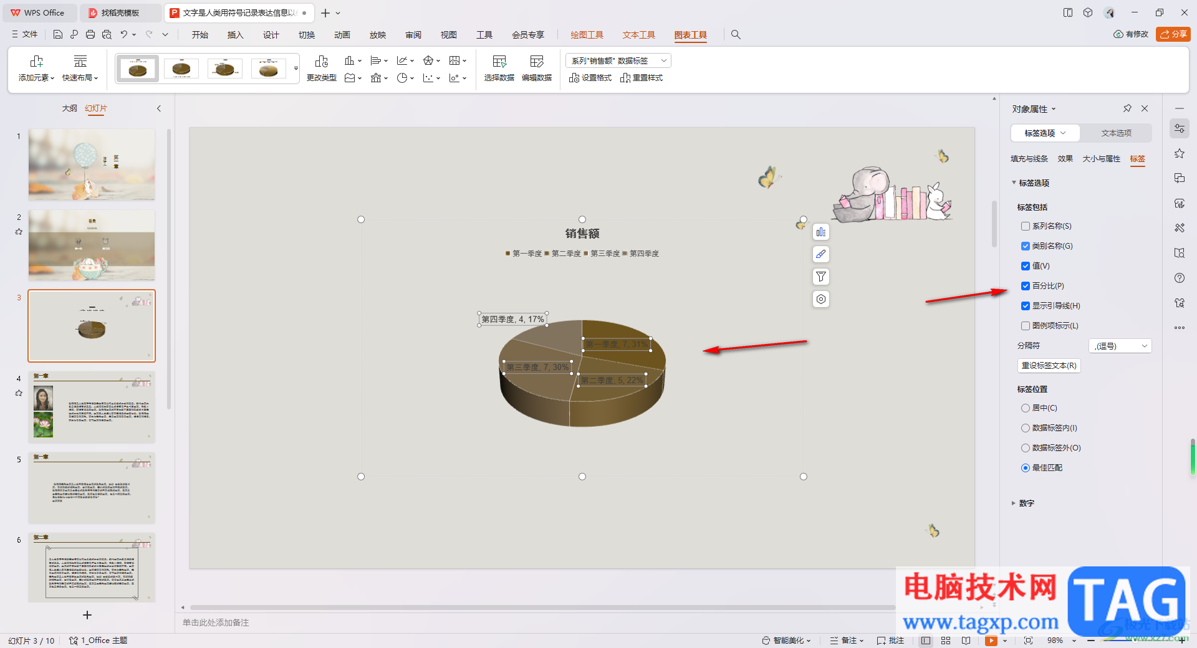Uncheck Percentage (百分比) checkbox
The height and width of the screenshot is (648, 1197).
coord(1026,286)
